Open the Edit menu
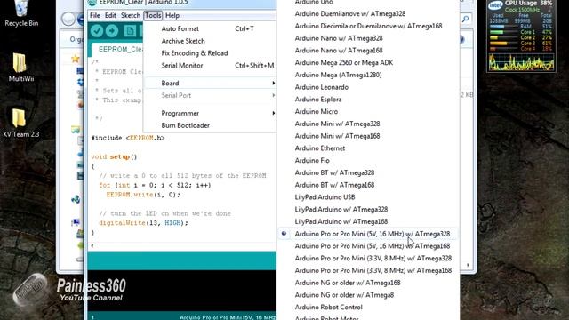This screenshot has height=320, width=569. click(x=110, y=16)
